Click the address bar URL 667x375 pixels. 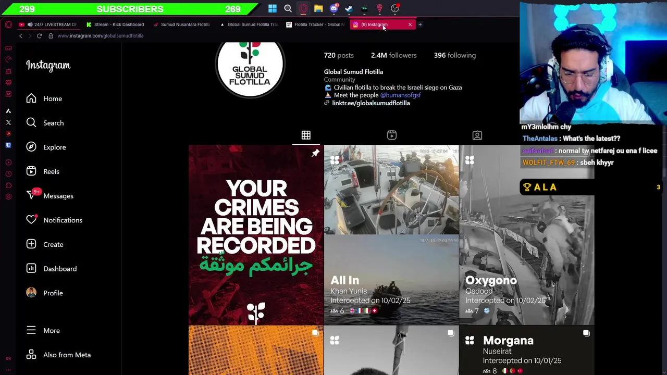(101, 36)
